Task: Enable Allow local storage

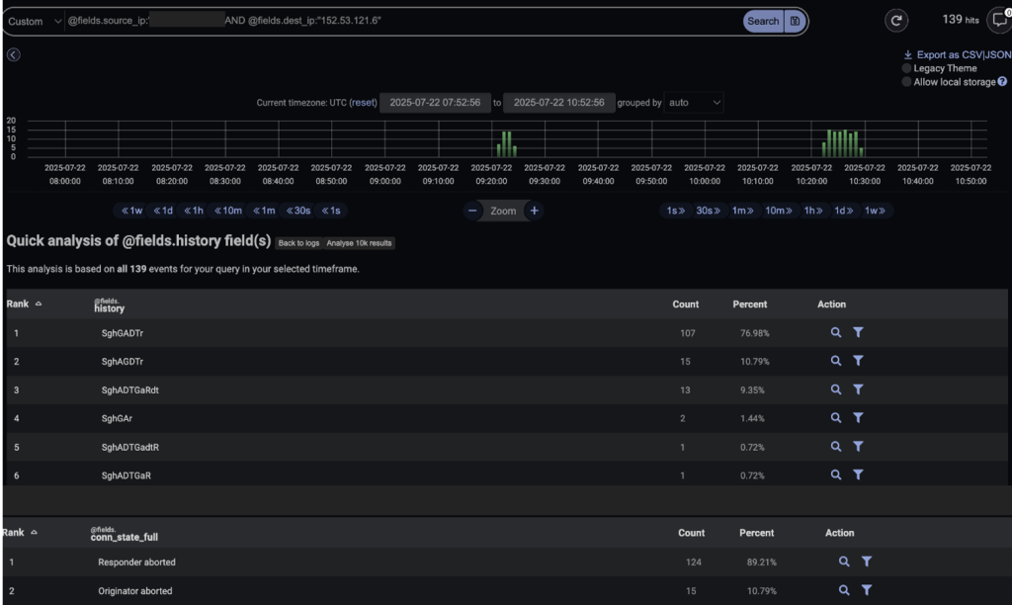Action: click(x=906, y=81)
